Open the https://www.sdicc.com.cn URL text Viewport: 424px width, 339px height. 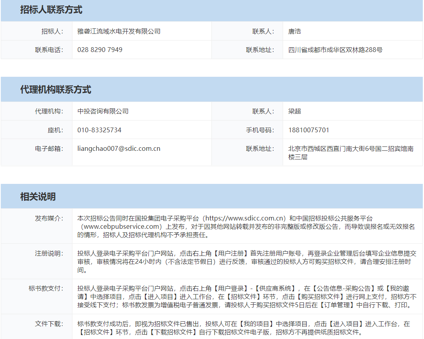pyautogui.click(x=244, y=218)
